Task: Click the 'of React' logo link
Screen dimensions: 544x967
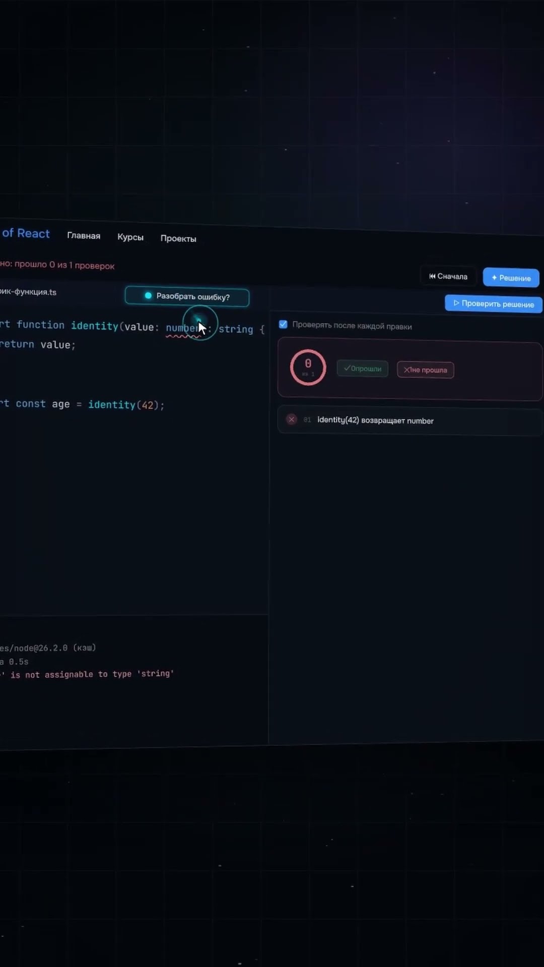Action: (25, 233)
